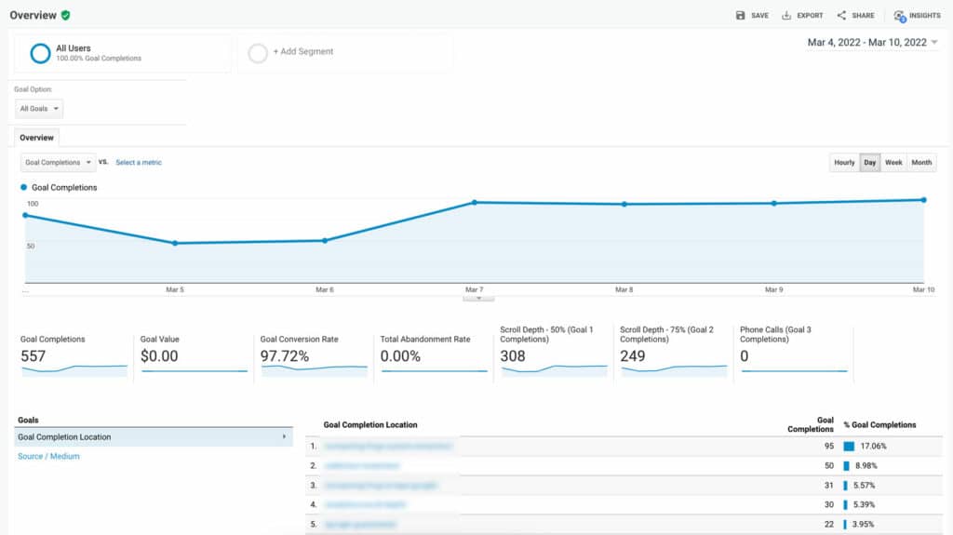The height and width of the screenshot is (535, 953).
Task: Expand the chart collapse handle below Mar 7
Action: [478, 299]
